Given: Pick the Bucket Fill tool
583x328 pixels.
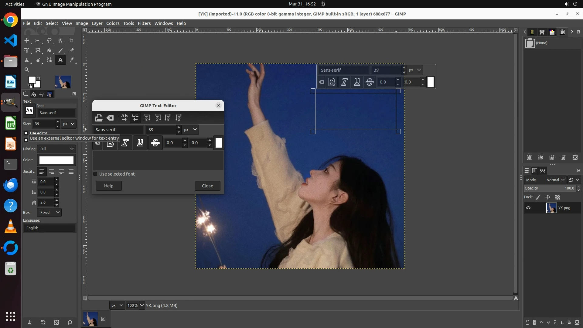Looking at the screenshot, I should (49, 50).
